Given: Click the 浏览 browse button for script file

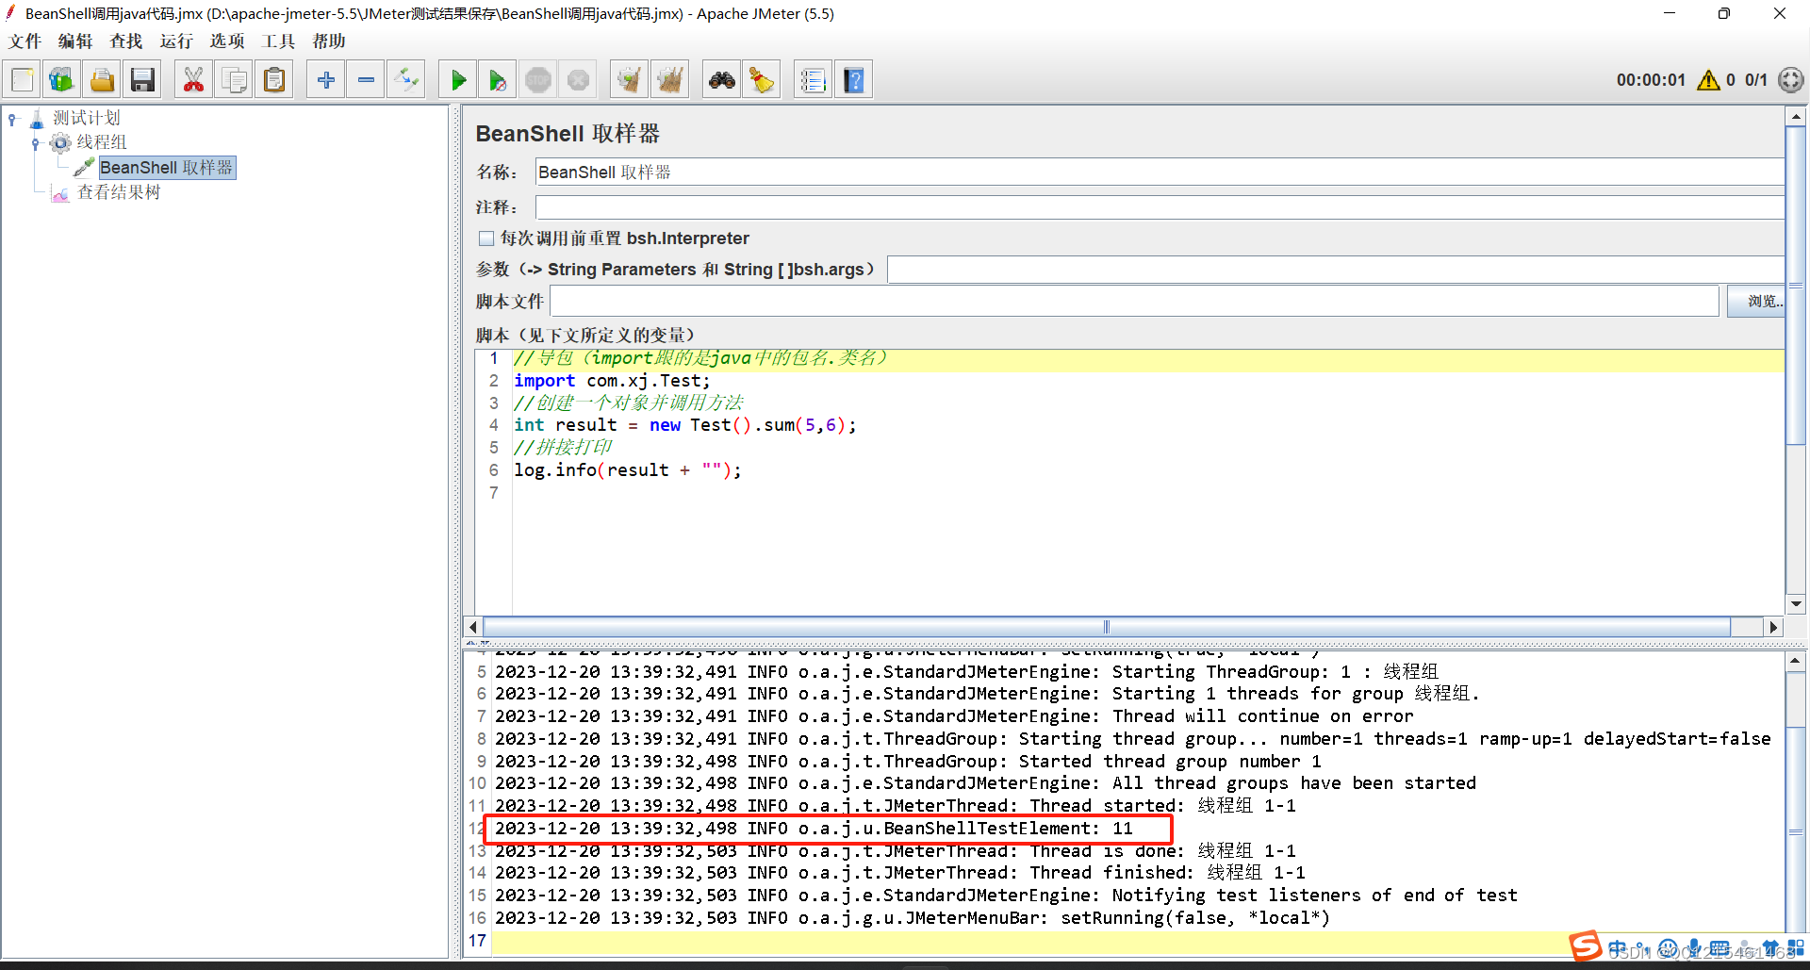Looking at the screenshot, I should click(x=1756, y=302).
